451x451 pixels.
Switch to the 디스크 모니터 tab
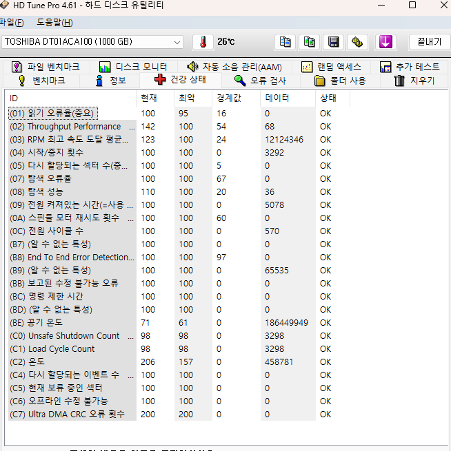tap(133, 67)
